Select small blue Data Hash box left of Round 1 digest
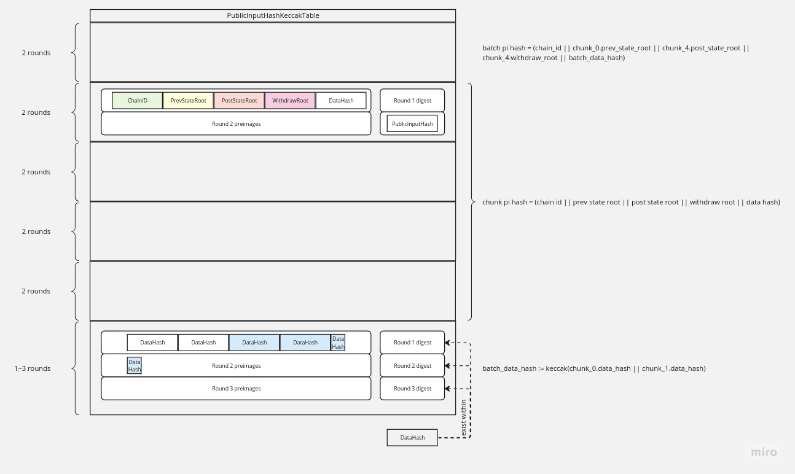 (338, 343)
